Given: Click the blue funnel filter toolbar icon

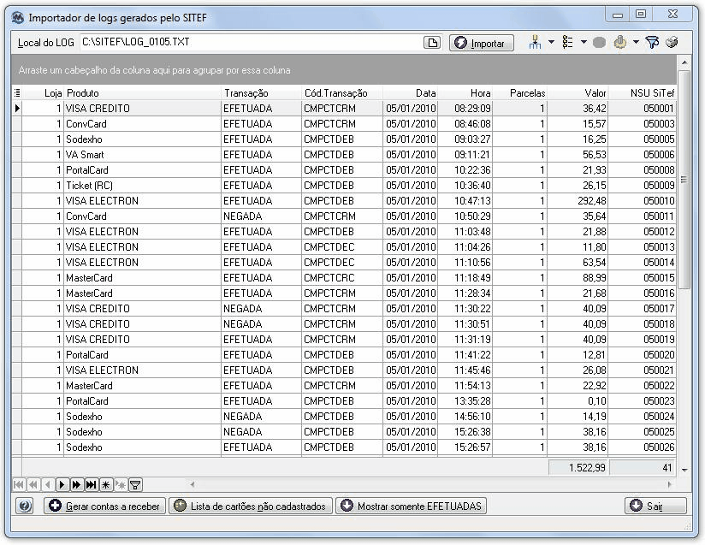Looking at the screenshot, I should (x=652, y=42).
